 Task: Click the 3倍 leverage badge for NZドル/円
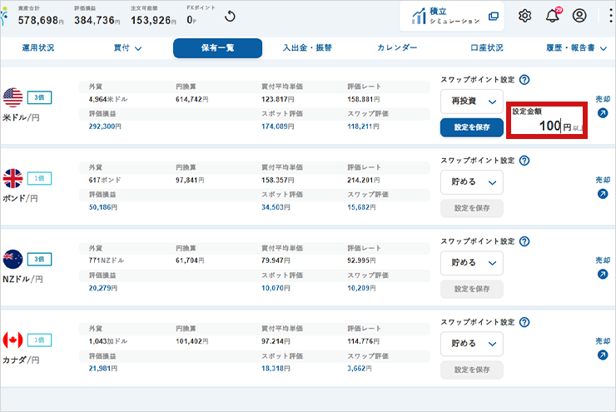click(x=39, y=259)
